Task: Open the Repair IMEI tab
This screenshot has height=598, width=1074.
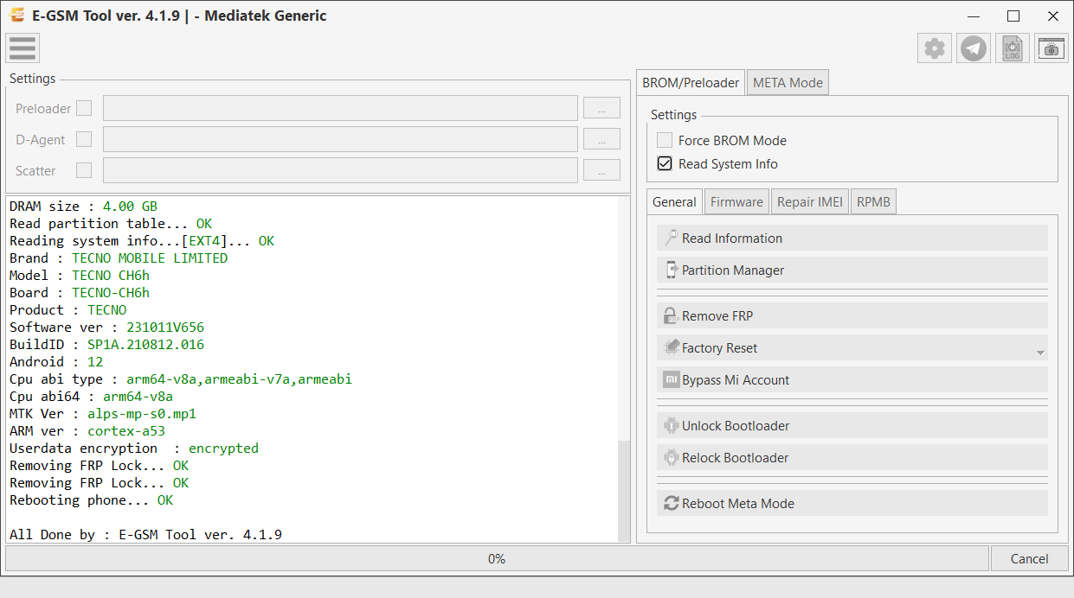Action: pos(809,202)
